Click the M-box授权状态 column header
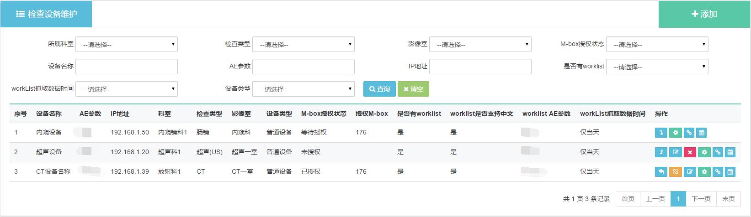Image resolution: width=751 pixels, height=217 pixels. pyautogui.click(x=324, y=114)
